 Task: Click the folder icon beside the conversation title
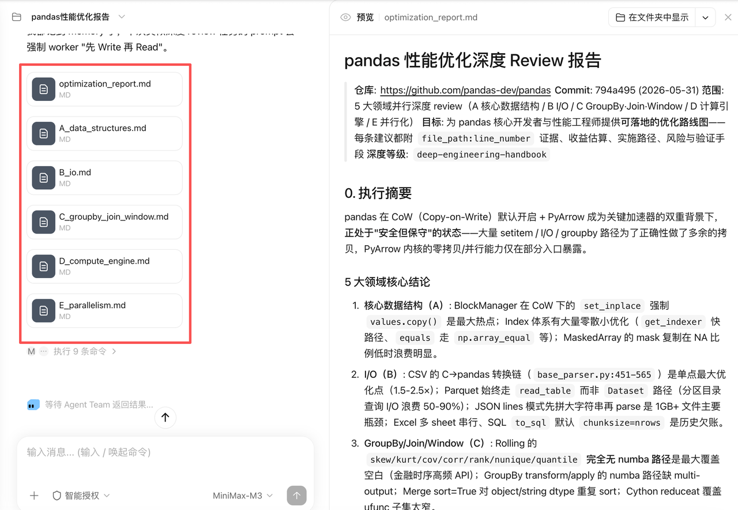point(17,17)
